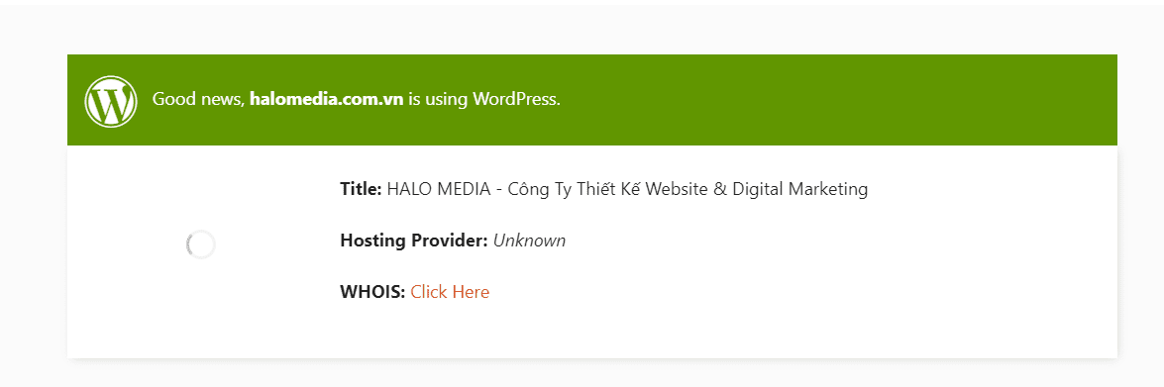The image size is (1164, 387).
Task: Click the dash after HALO MEDIA
Action: click(499, 190)
